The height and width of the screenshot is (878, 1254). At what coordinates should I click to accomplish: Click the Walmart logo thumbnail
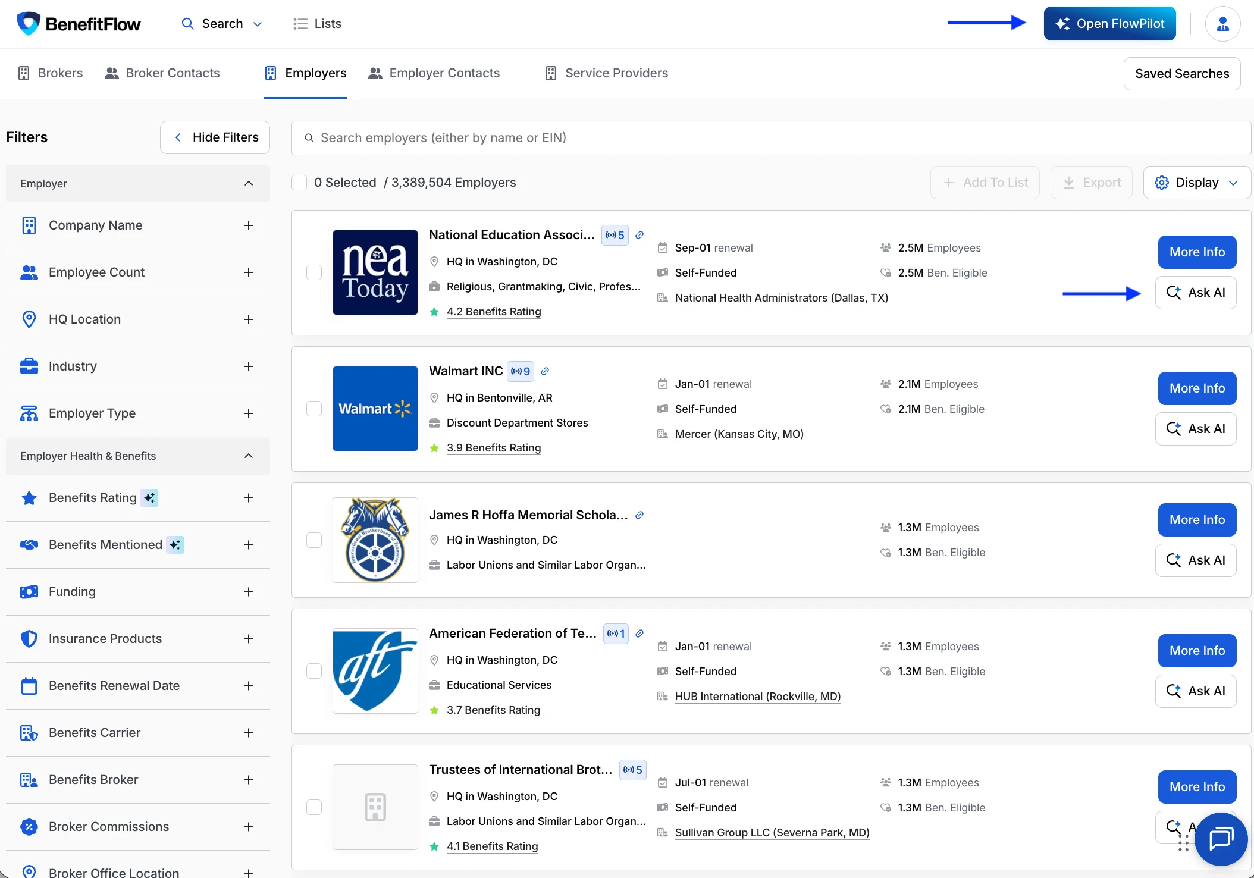375,409
